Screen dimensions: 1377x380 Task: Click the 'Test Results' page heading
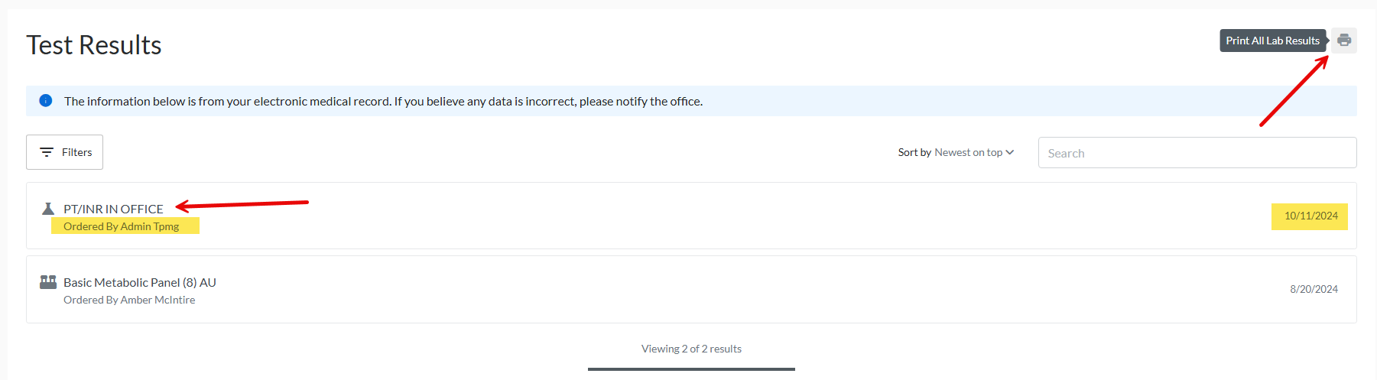[x=94, y=45]
